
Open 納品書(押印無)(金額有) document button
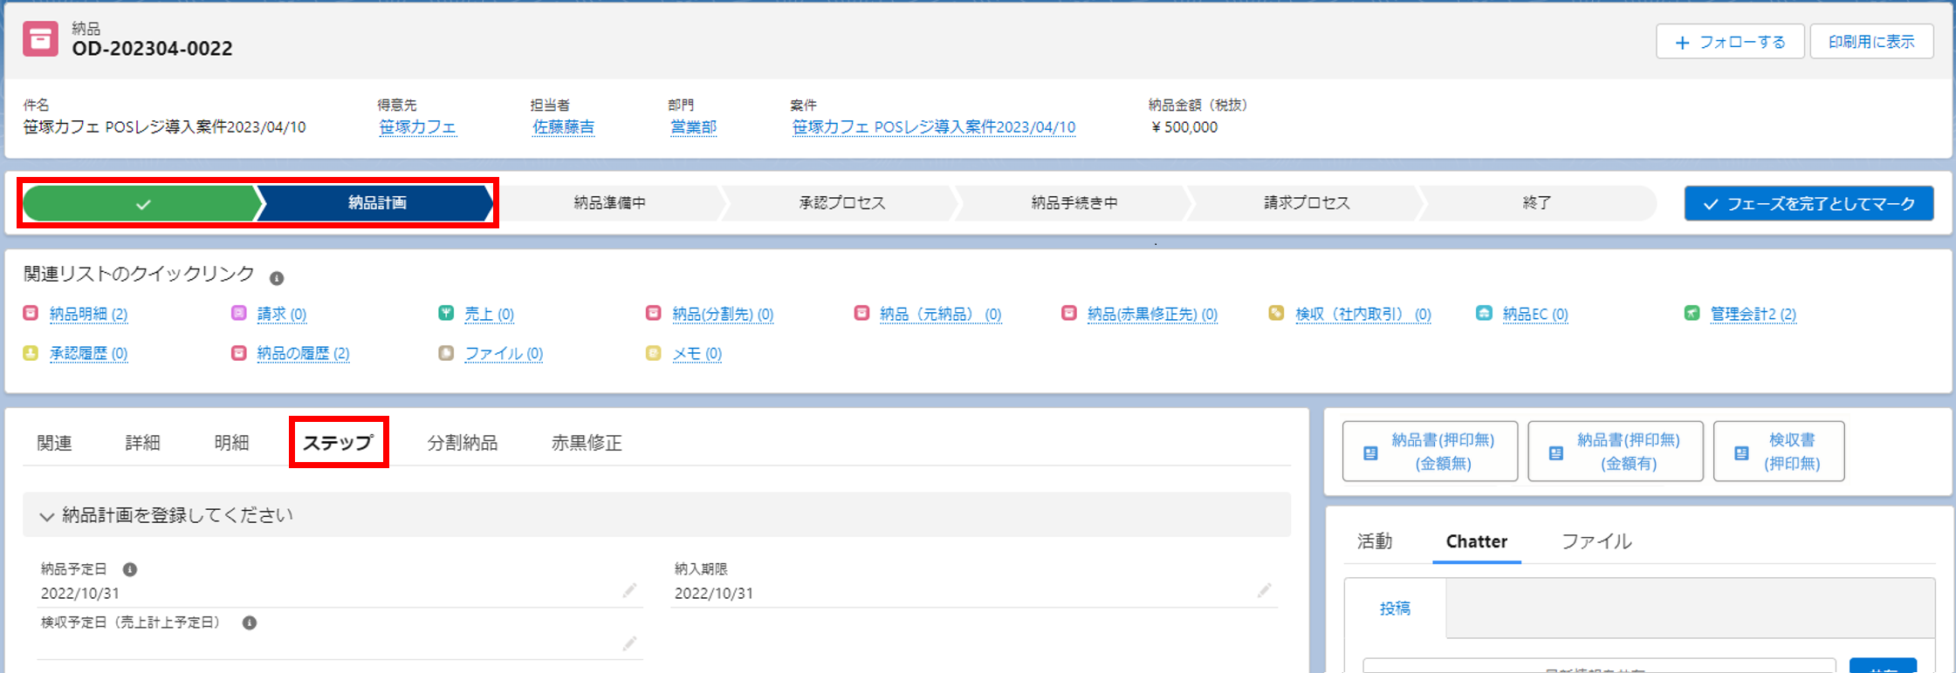pyautogui.click(x=1616, y=452)
